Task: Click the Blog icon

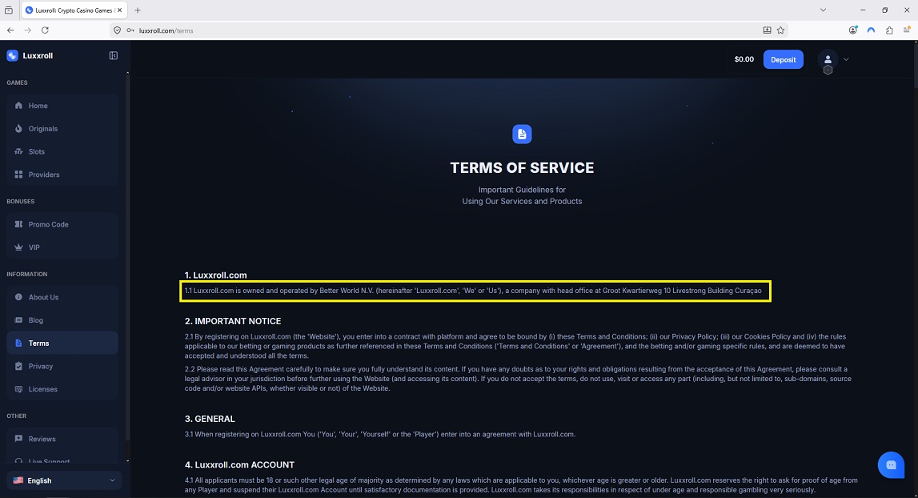Action: 18,320
